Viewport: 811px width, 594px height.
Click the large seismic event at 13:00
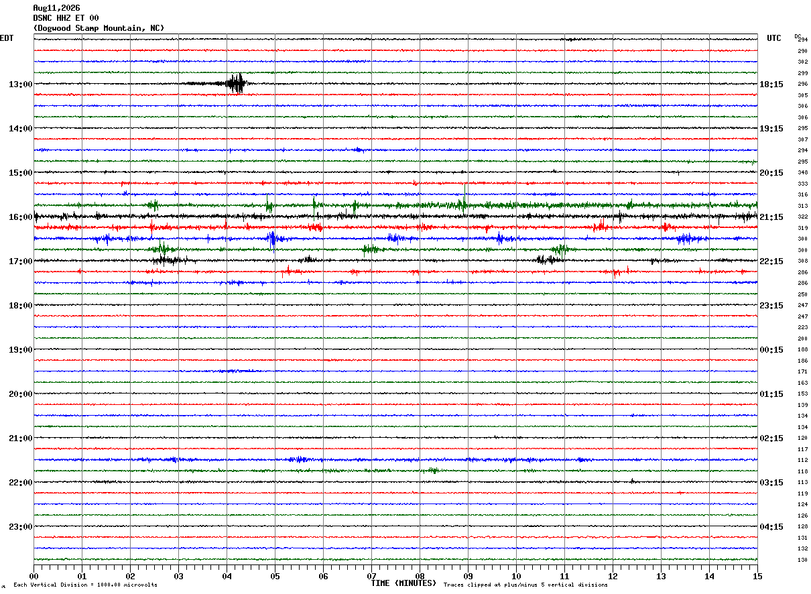236,84
